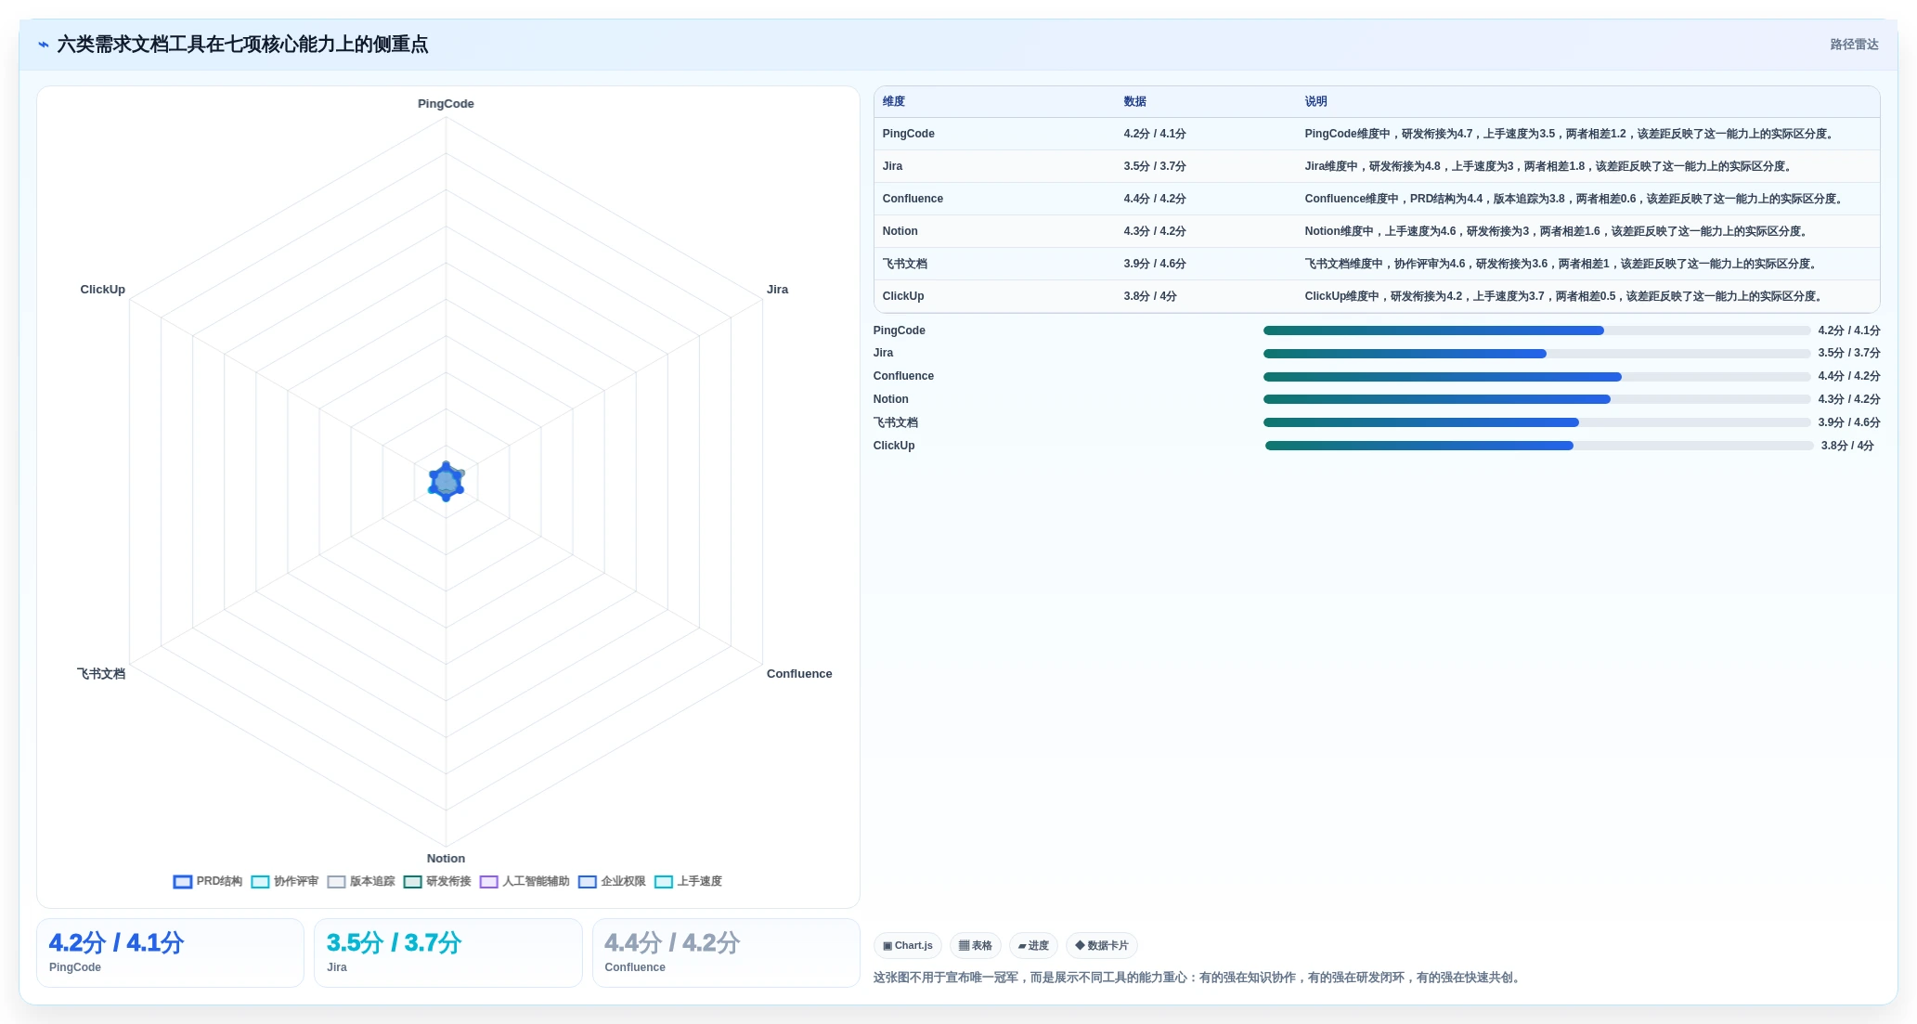
Task: Toggle the 版本追踪 legend entry
Action: [361, 881]
